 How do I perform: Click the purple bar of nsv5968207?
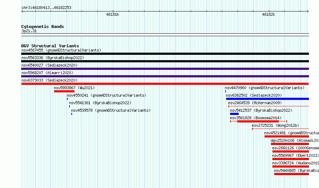tap(165, 76)
